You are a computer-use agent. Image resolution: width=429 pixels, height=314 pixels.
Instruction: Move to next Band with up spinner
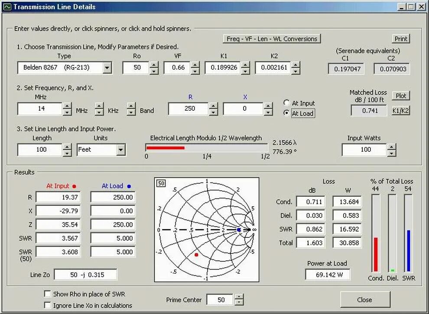[x=131, y=106]
